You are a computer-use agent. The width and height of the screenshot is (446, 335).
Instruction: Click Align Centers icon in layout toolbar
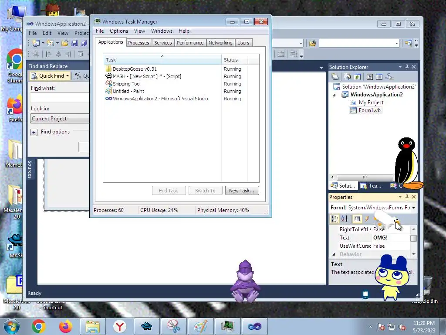pos(58,54)
